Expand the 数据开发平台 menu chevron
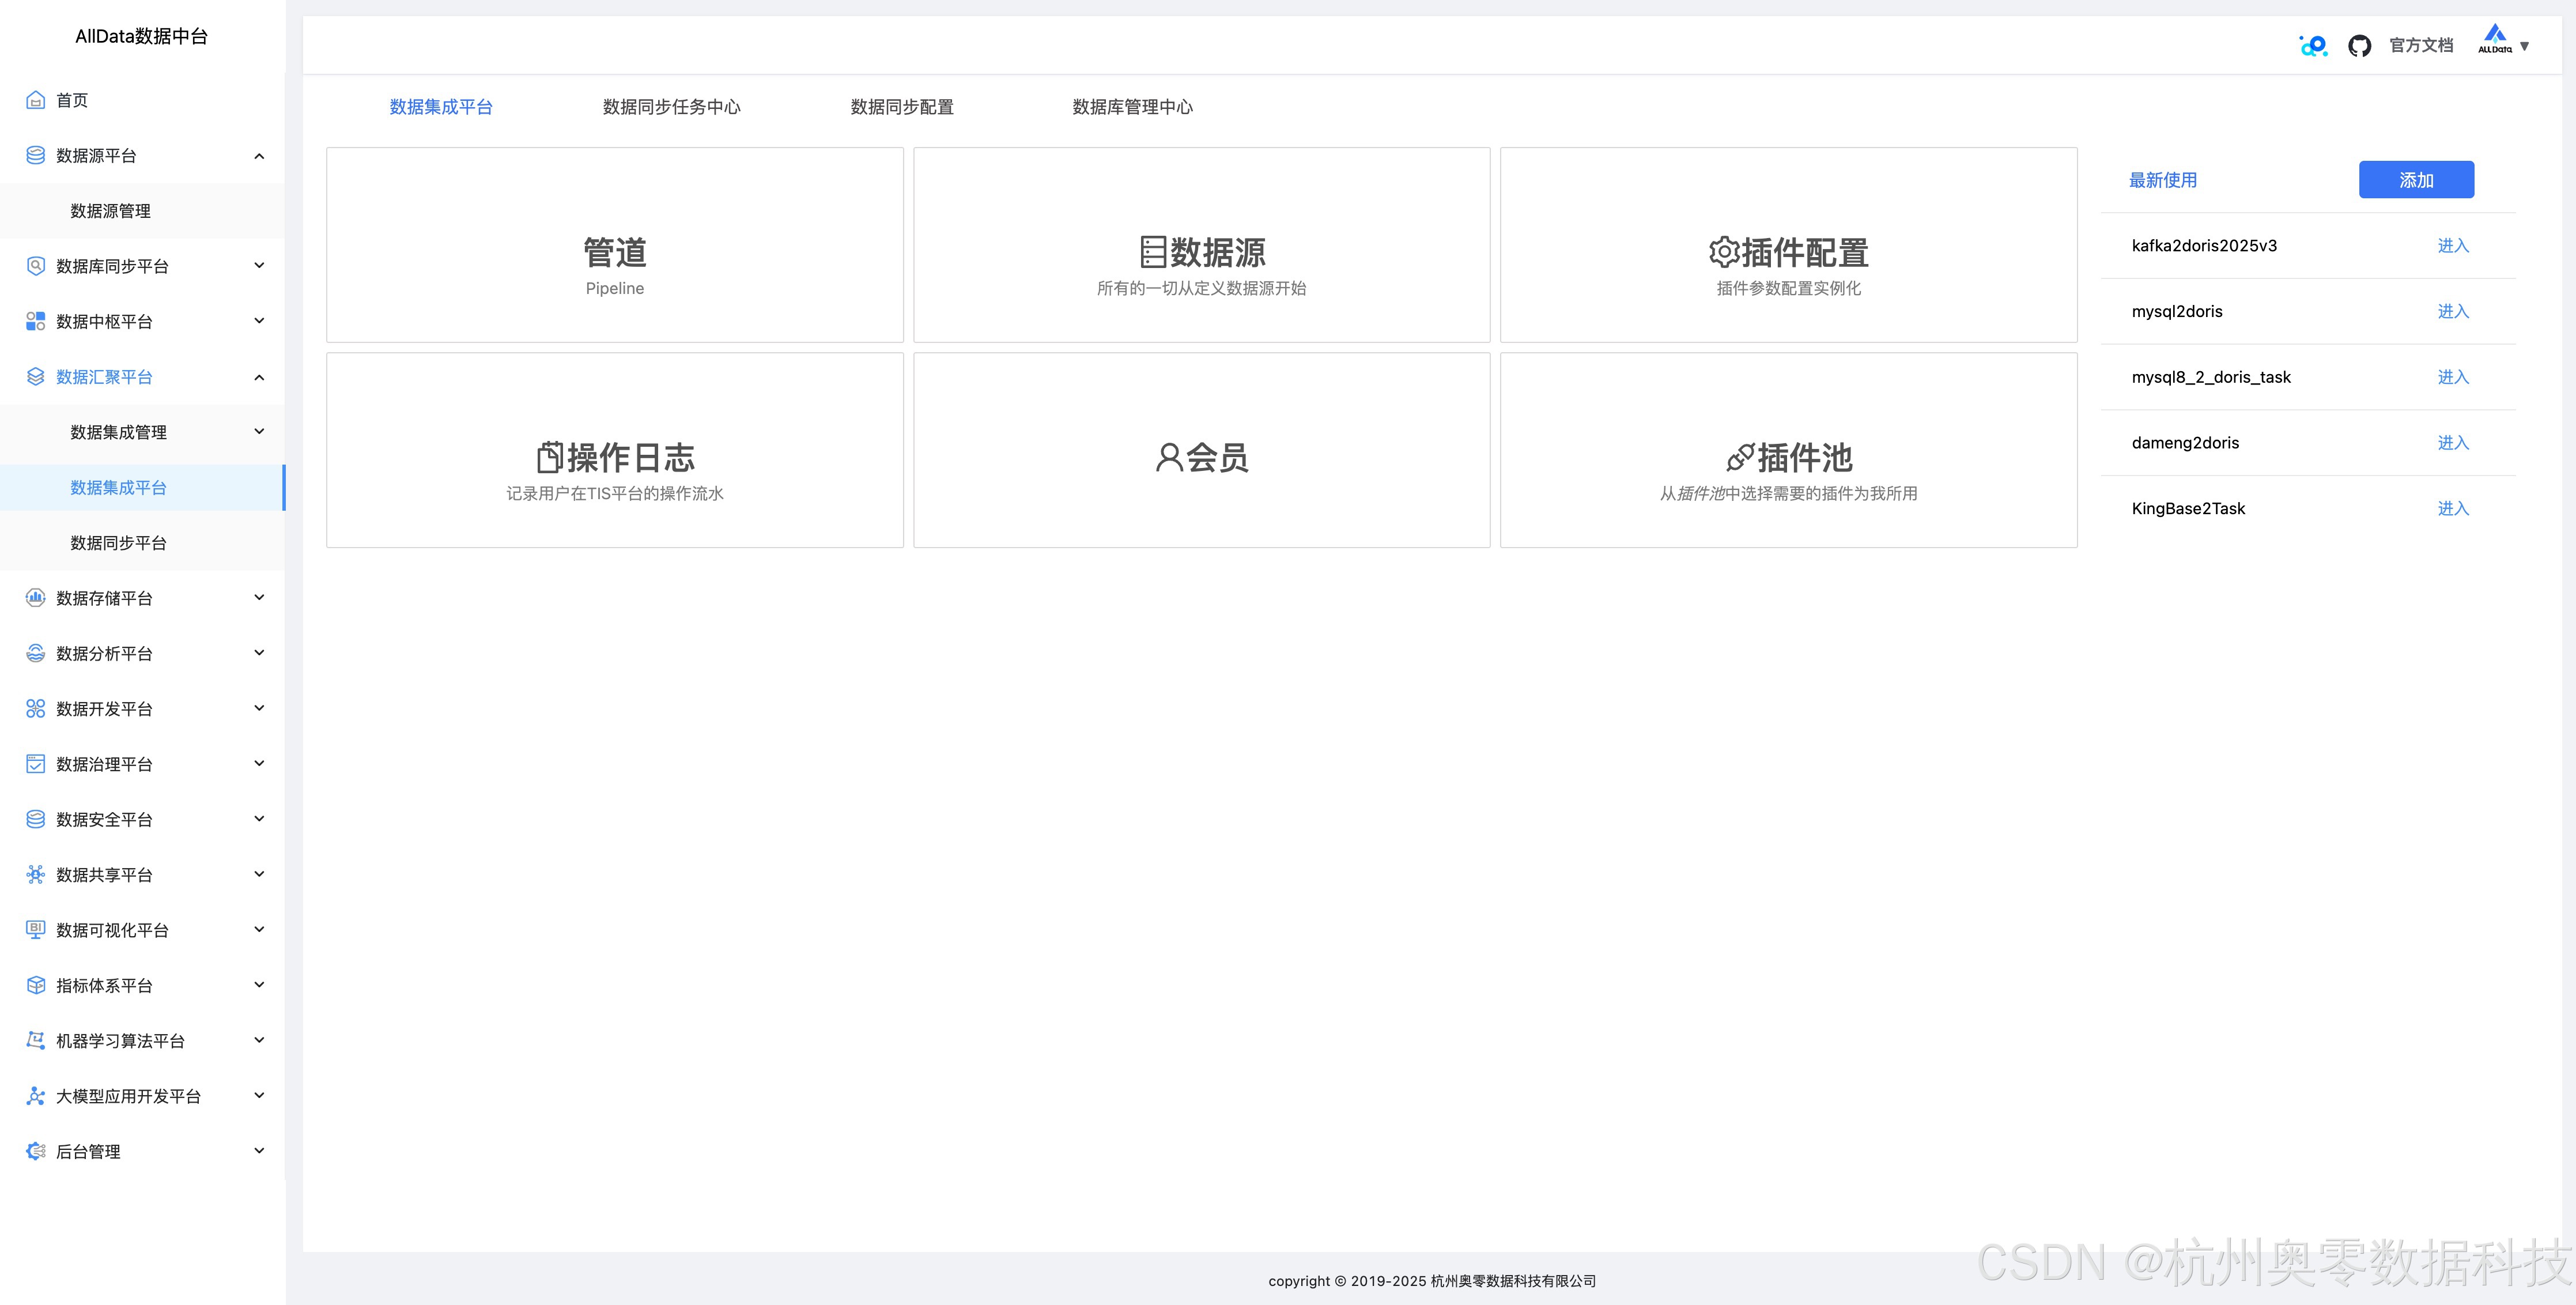This screenshot has height=1305, width=2576. 259,709
